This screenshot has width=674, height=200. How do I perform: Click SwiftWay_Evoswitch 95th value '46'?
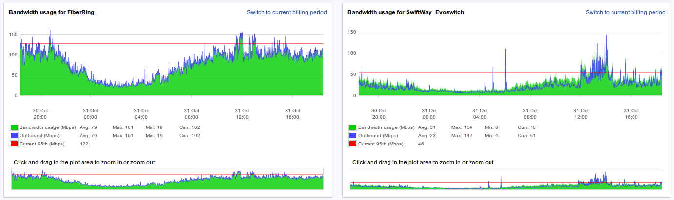pyautogui.click(x=422, y=144)
